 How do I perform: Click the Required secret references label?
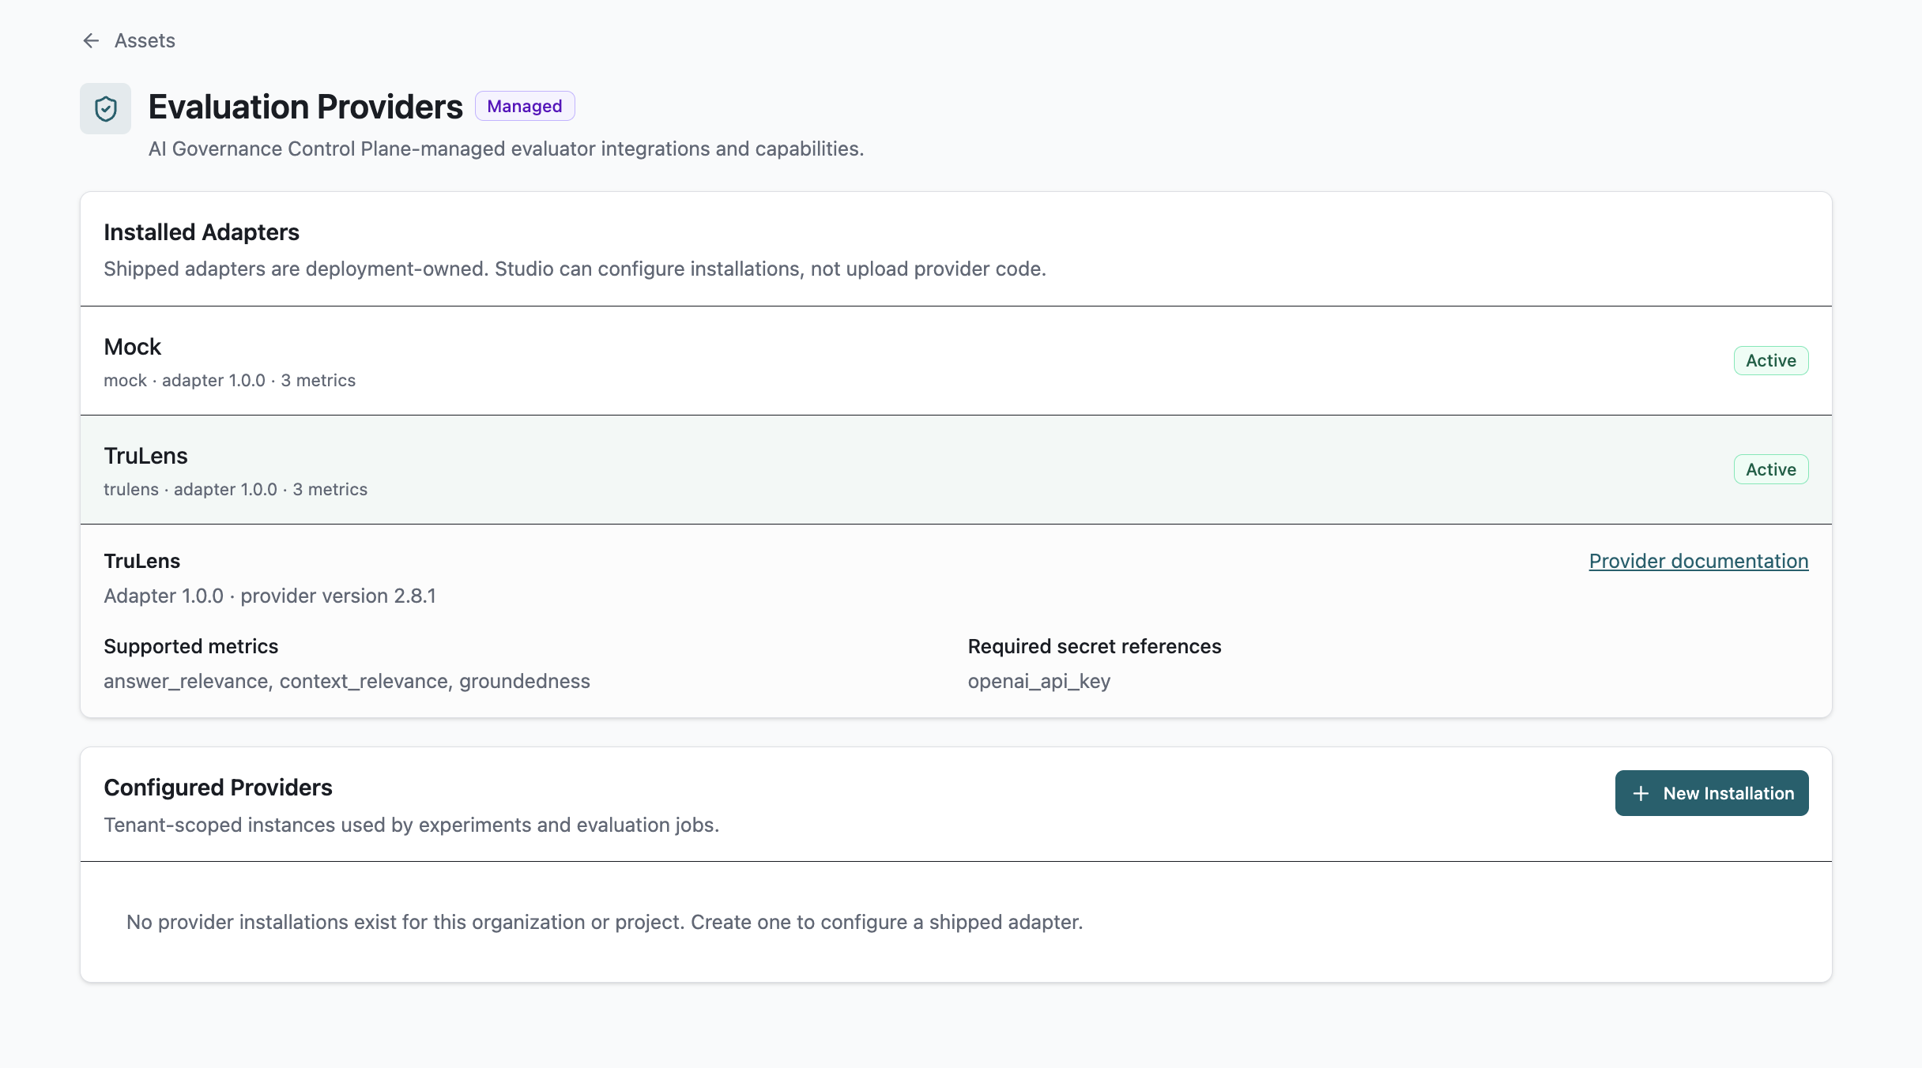[x=1095, y=646]
